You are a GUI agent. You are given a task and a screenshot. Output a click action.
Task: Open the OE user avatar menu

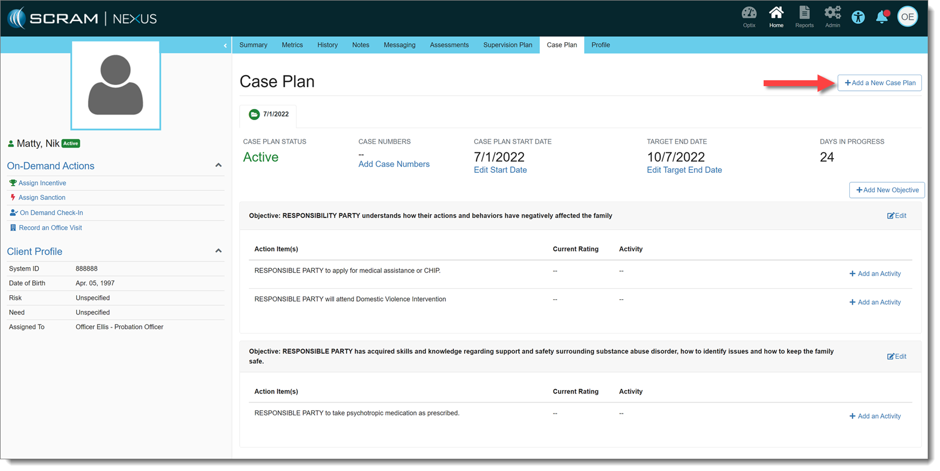click(x=907, y=17)
